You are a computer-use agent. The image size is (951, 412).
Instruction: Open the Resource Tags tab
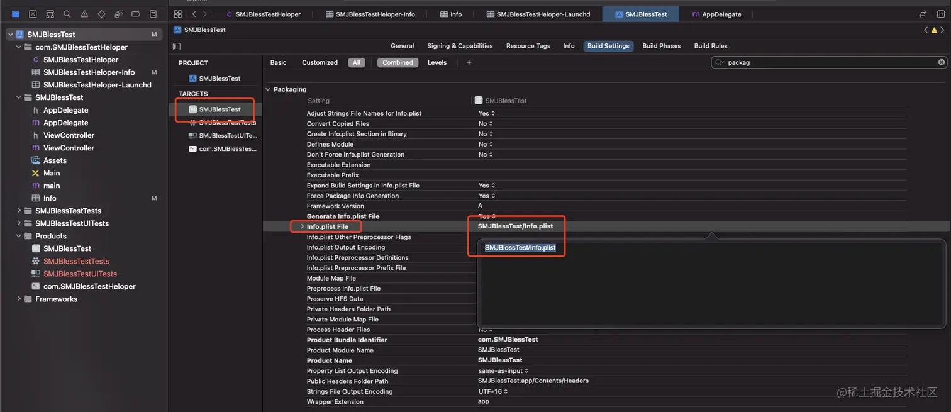528,46
